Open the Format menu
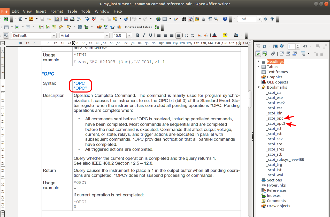 [x=57, y=11]
